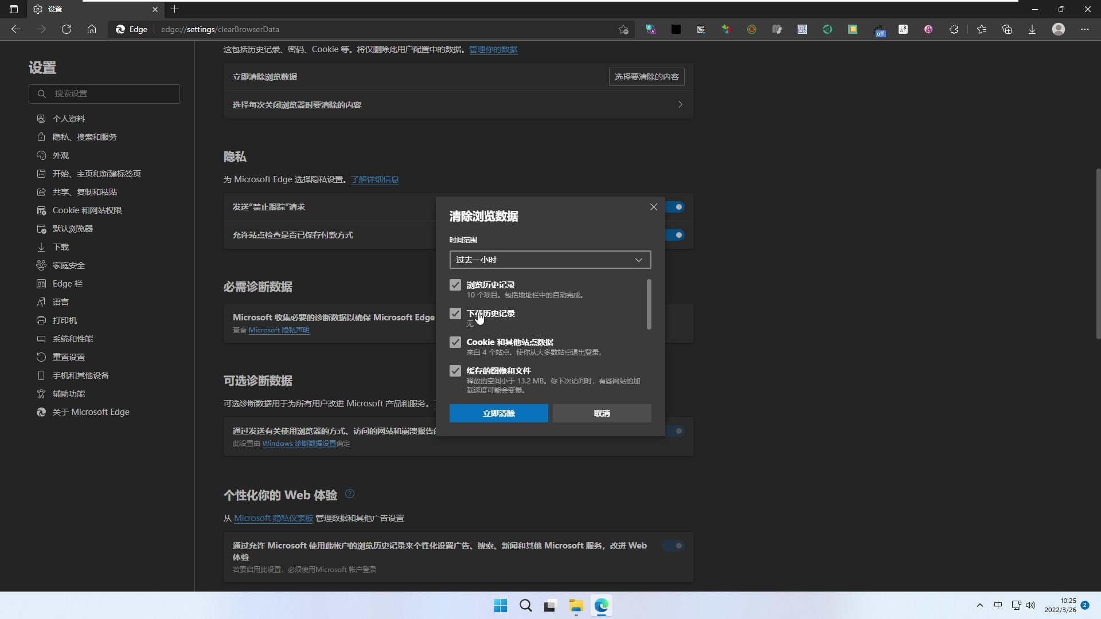Screen dimensions: 1101x619
Task: Add this page to favorites with the star icon
Action: point(623,29)
